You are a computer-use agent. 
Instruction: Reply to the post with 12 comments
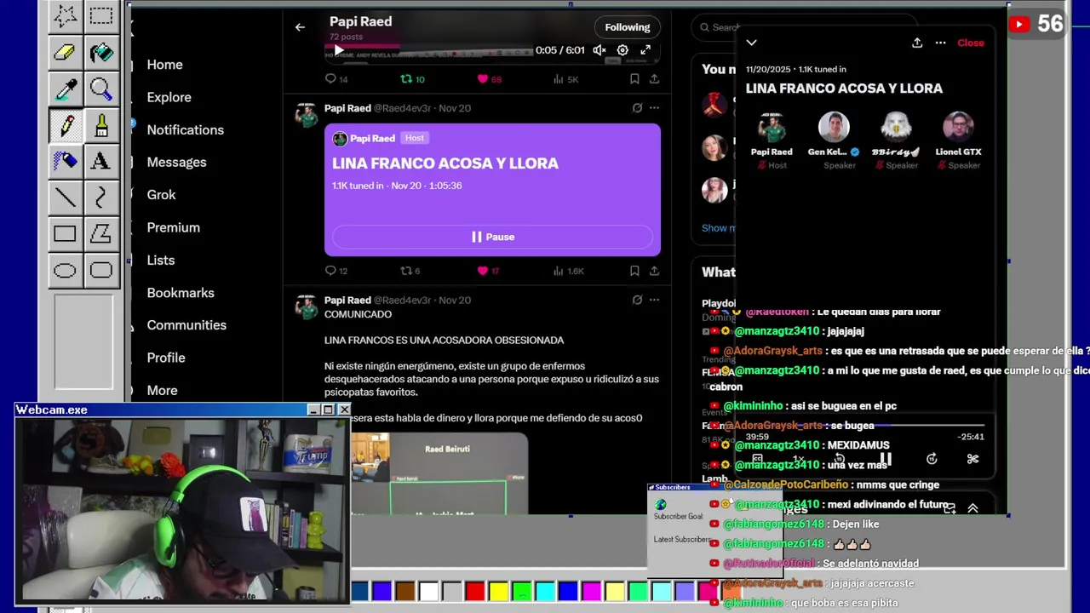[x=337, y=271]
